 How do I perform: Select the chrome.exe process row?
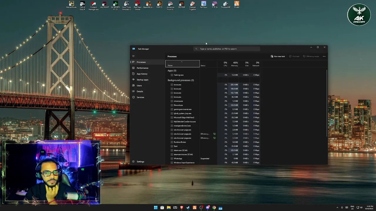coord(213,101)
